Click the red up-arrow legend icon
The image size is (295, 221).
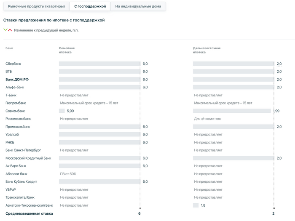(x=10, y=30)
